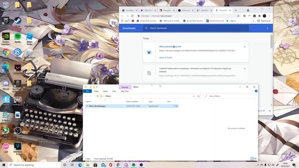Open the Manage contextual tab in Explorer
299x168 pixels.
(125, 87)
